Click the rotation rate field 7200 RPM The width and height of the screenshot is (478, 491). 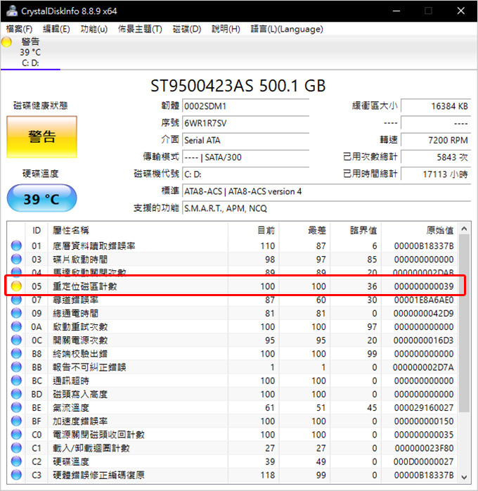point(435,140)
